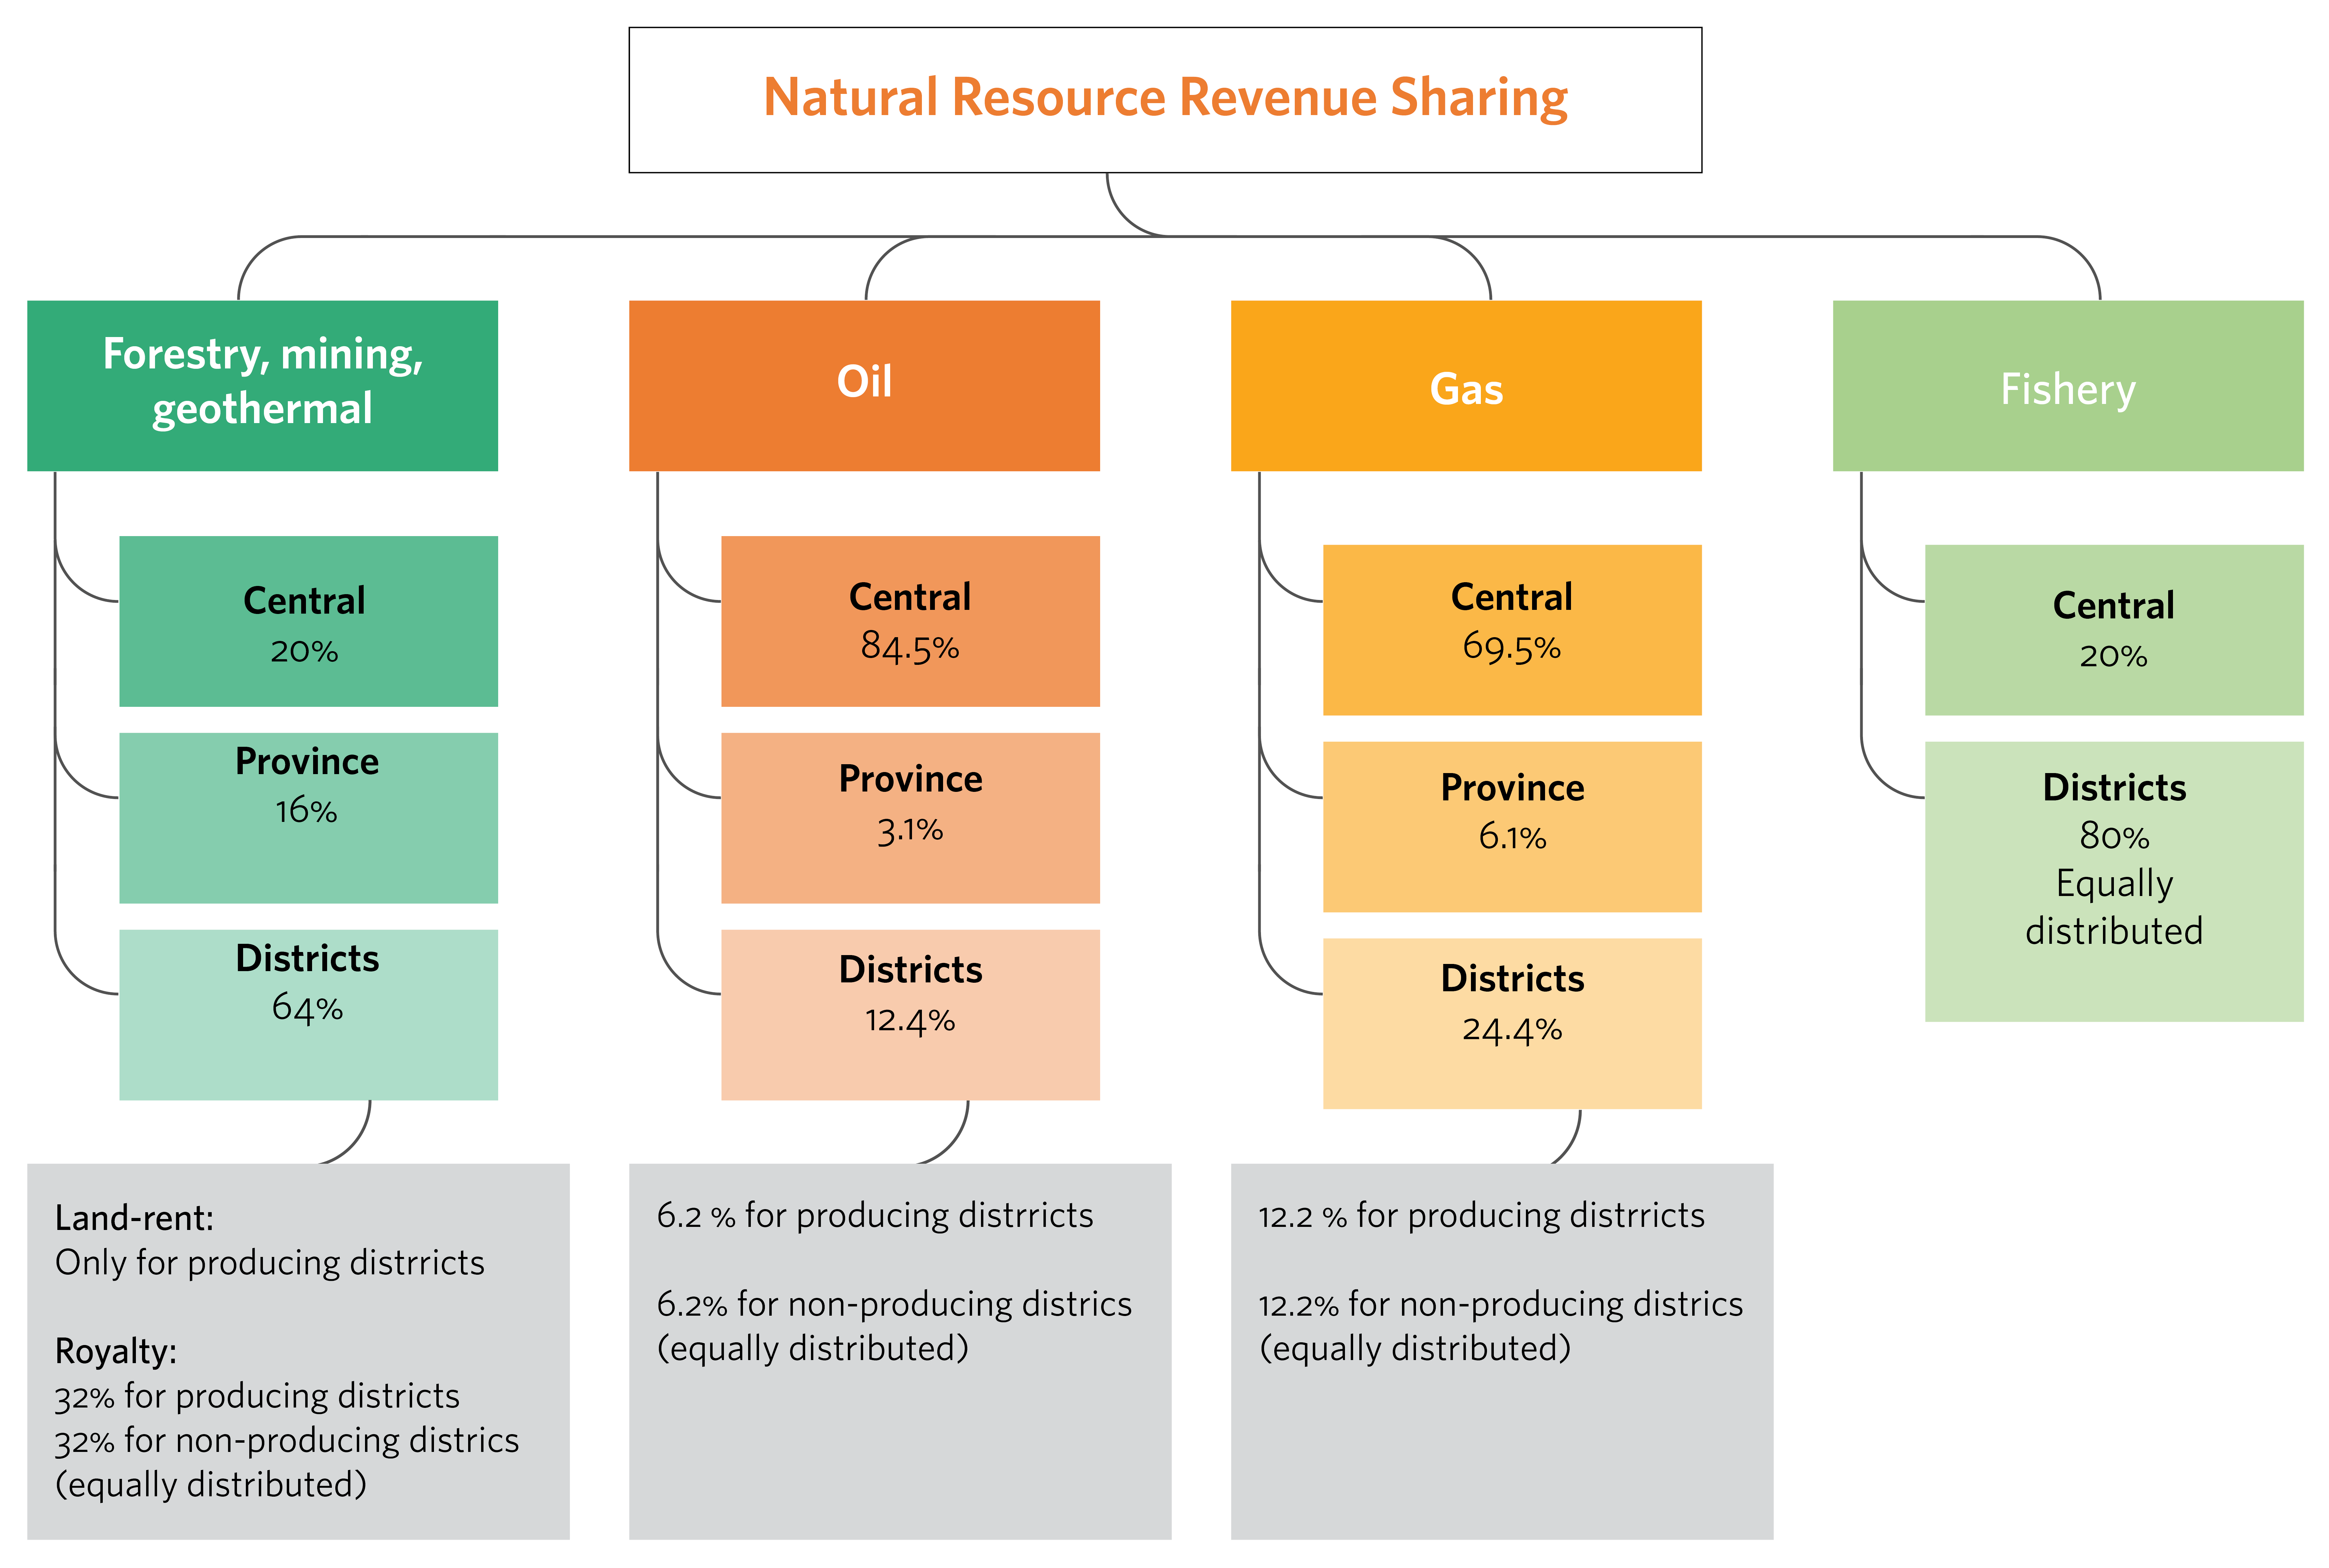Click the Fishery Districts 80% Equally distributed box
The image size is (2329, 1568).
tap(2114, 882)
